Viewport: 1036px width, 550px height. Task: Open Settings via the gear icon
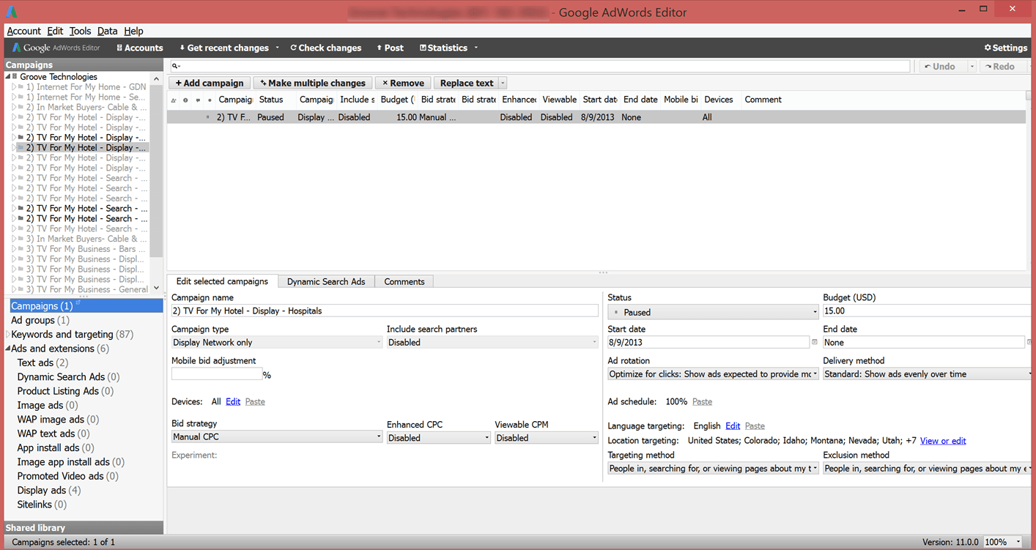click(x=1005, y=48)
